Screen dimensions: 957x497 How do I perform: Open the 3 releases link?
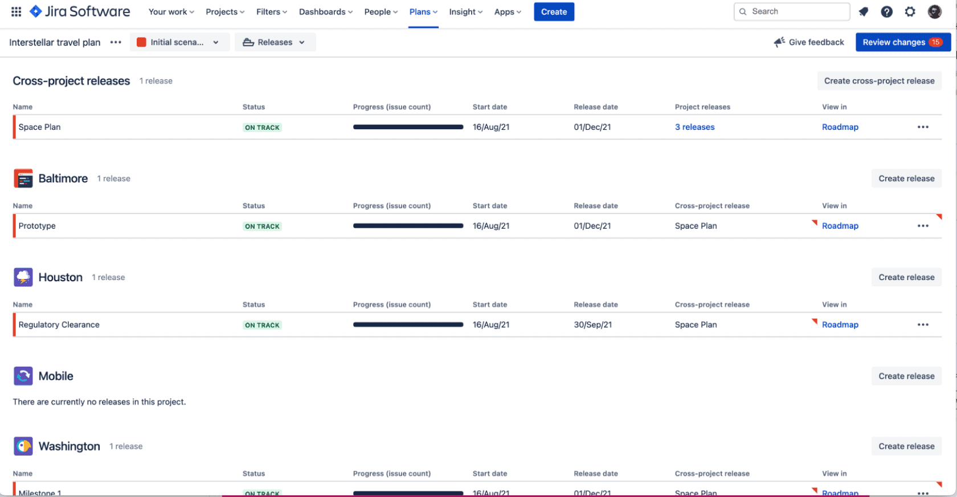694,127
